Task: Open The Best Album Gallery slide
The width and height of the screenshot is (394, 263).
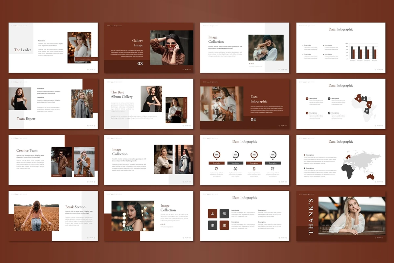Action: (x=149, y=104)
